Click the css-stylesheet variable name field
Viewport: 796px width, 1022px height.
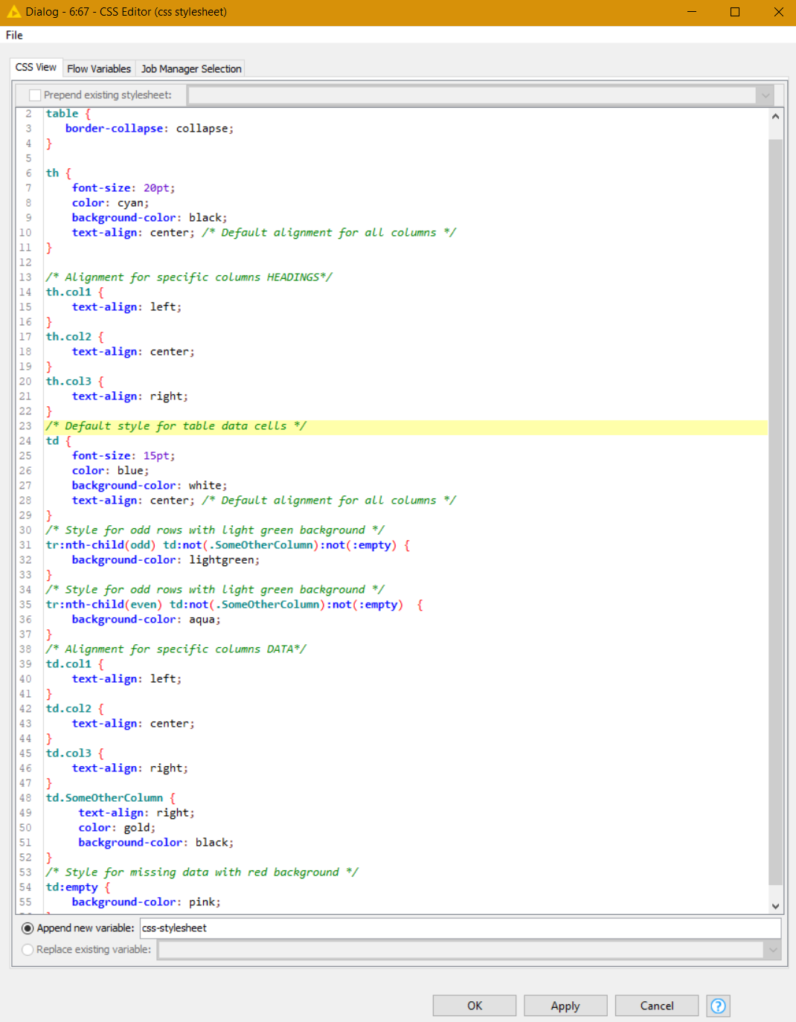460,928
